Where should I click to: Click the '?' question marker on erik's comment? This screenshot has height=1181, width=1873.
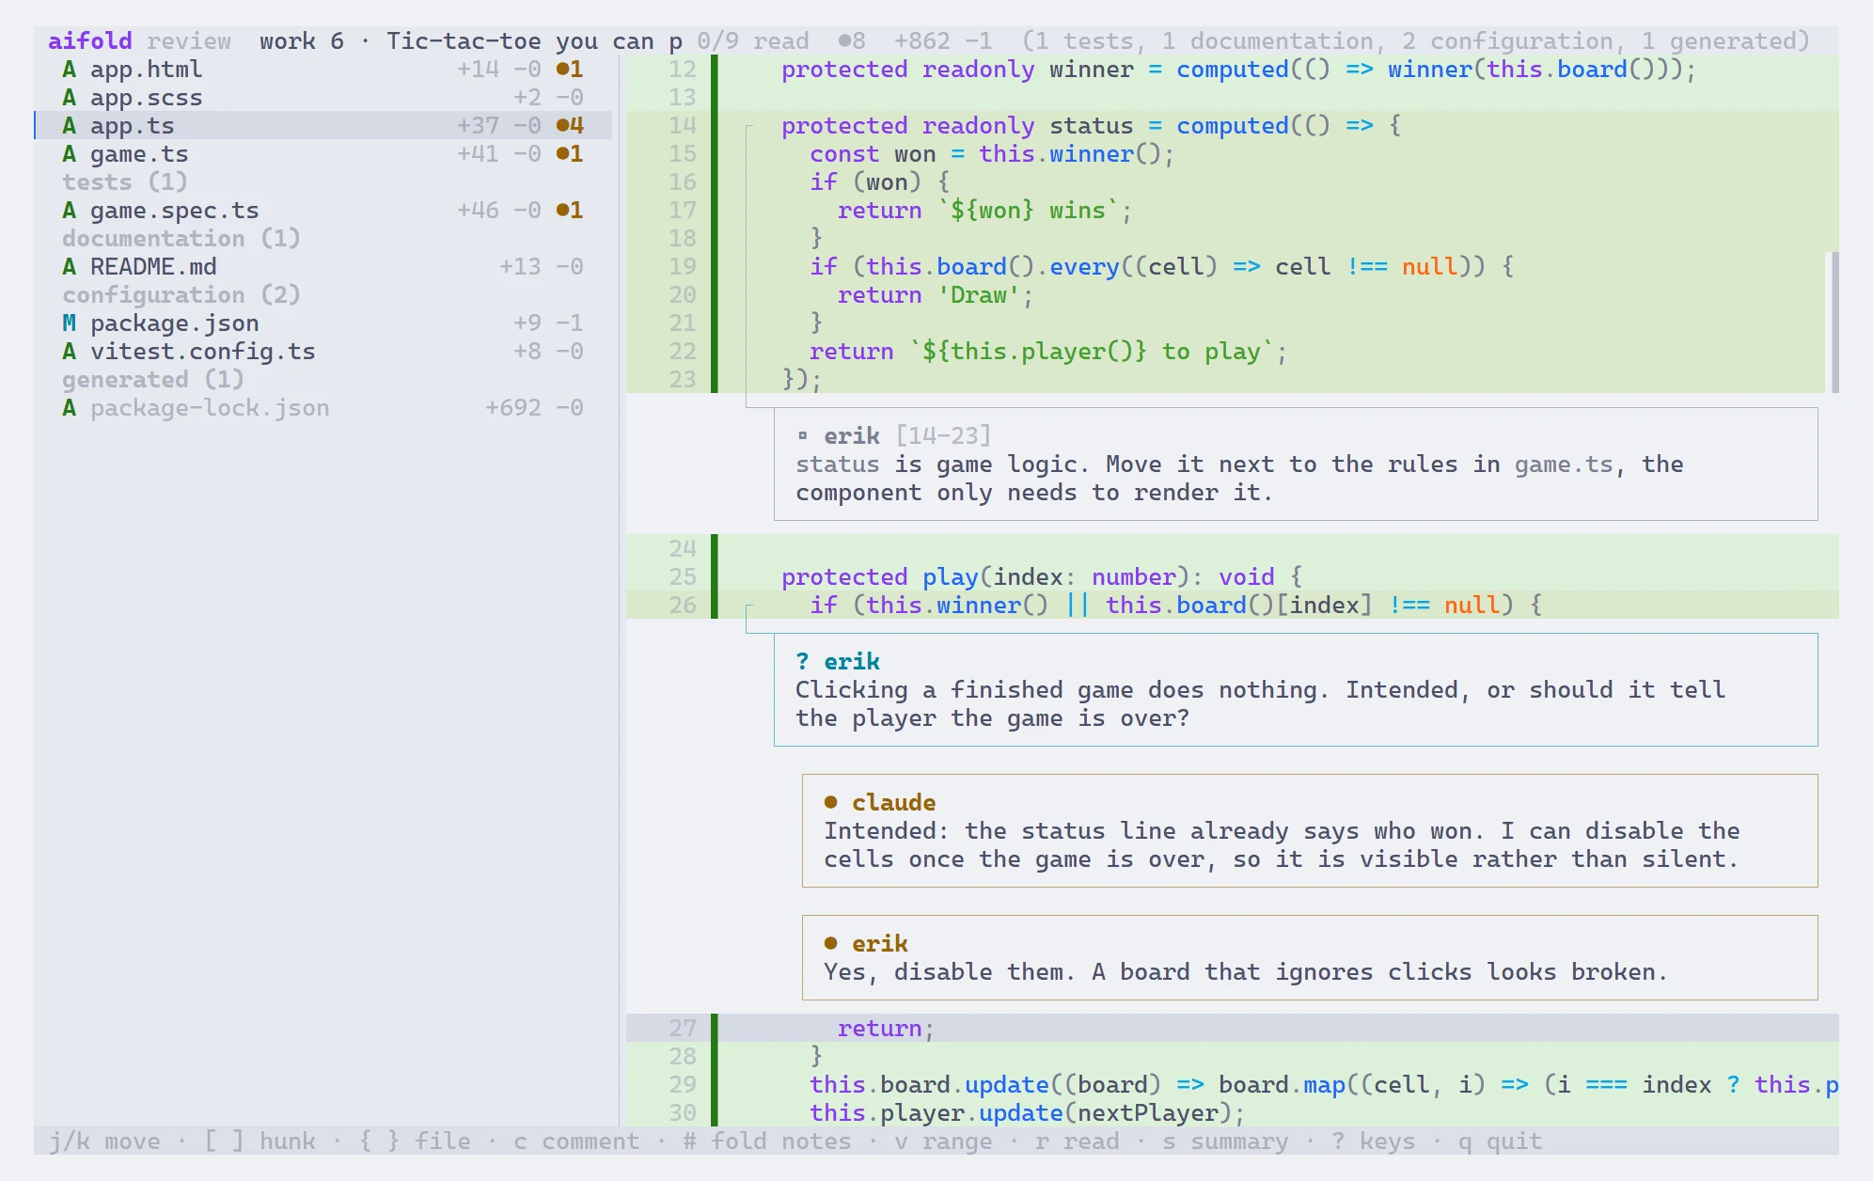click(802, 662)
